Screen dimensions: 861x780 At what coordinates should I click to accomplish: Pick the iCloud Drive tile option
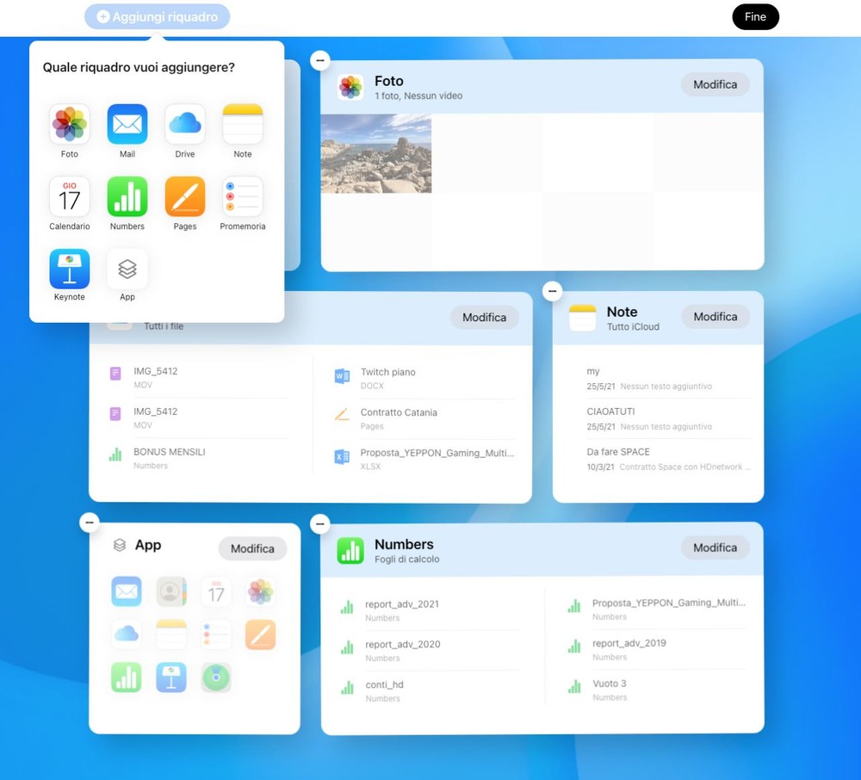pos(185,125)
